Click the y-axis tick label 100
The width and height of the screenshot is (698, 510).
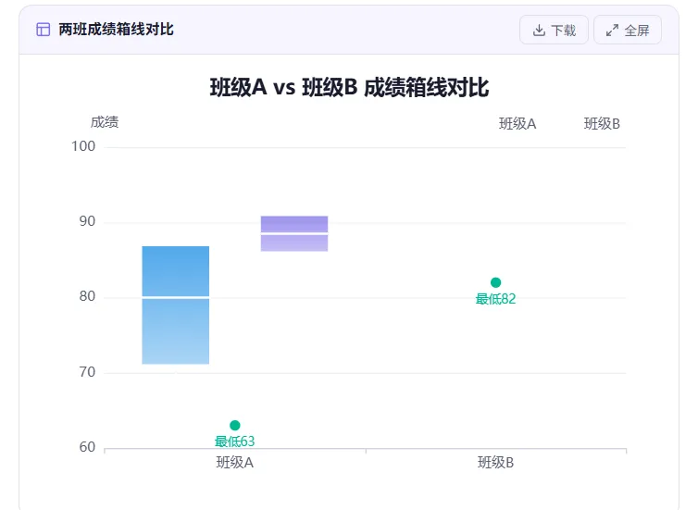(84, 146)
